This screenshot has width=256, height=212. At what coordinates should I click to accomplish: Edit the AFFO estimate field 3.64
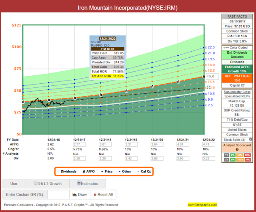point(157,144)
